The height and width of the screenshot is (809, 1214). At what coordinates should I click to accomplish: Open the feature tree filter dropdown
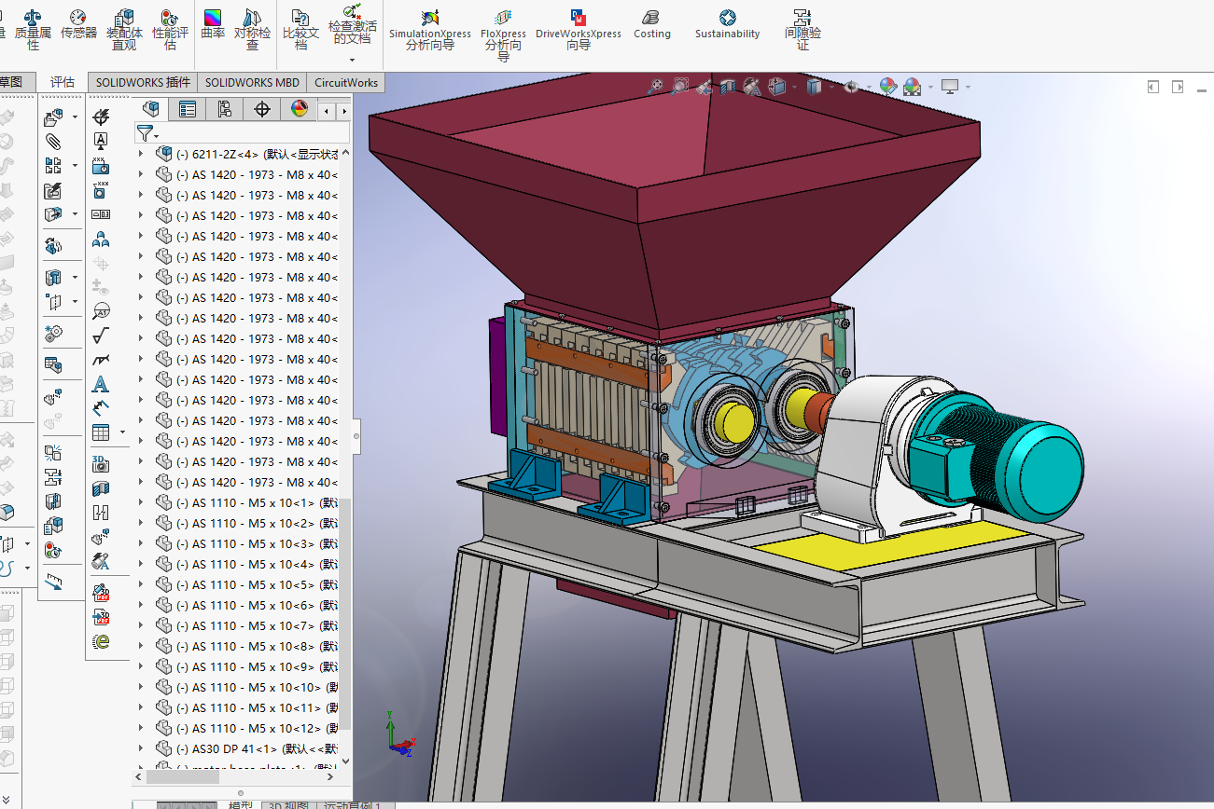click(147, 133)
